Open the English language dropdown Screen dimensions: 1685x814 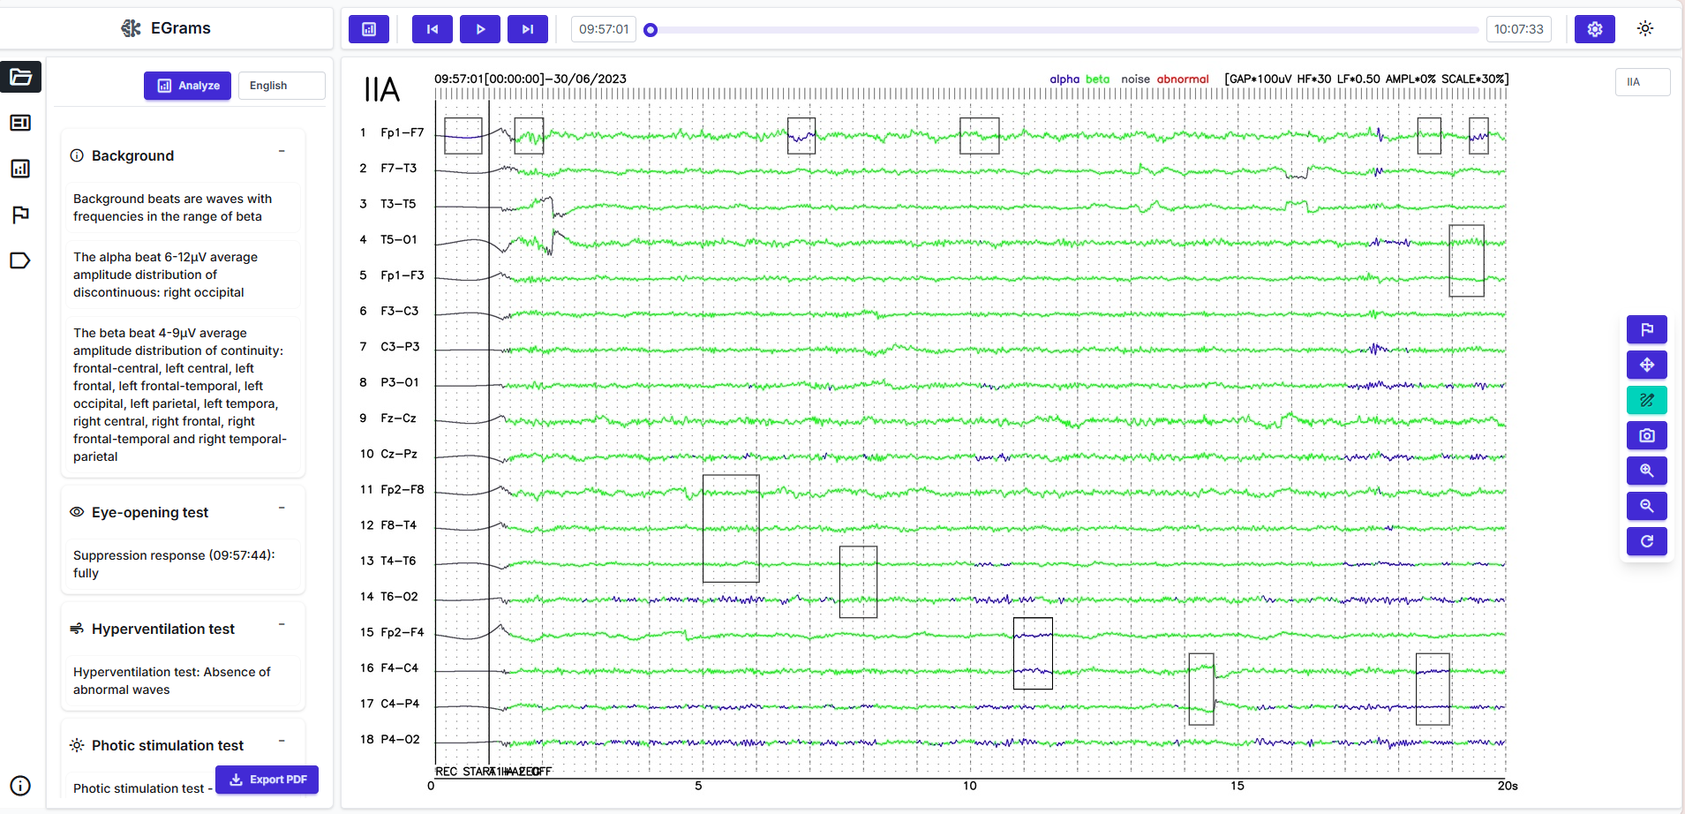(x=281, y=86)
